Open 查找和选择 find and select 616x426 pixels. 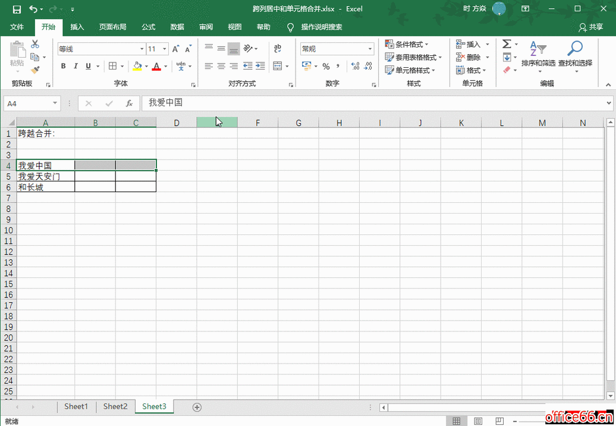pos(575,57)
